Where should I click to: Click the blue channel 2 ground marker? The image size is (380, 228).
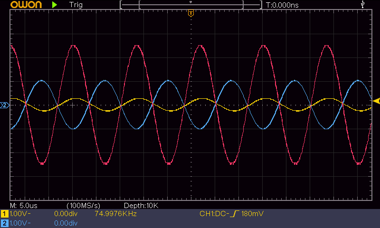pos(5,105)
